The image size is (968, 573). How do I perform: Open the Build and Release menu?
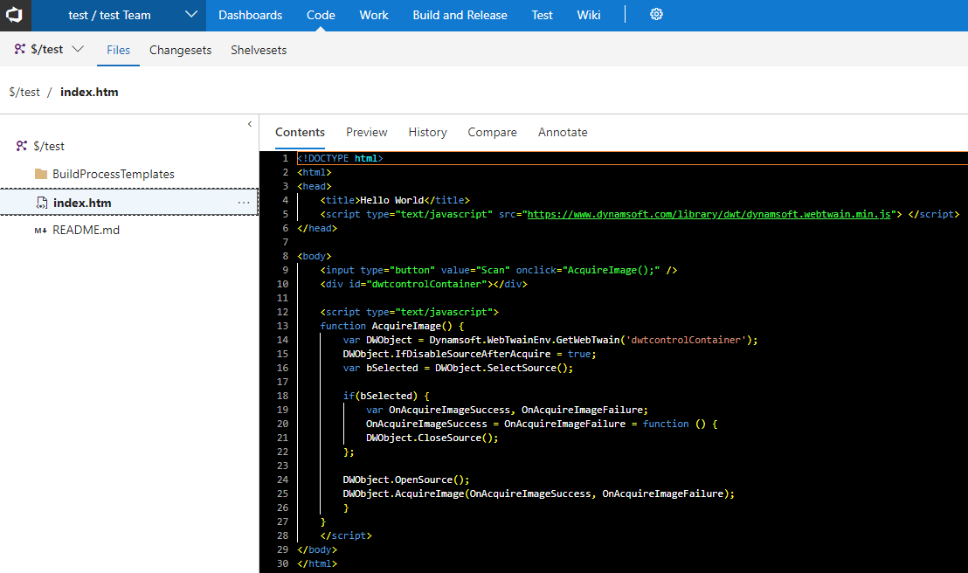click(460, 15)
